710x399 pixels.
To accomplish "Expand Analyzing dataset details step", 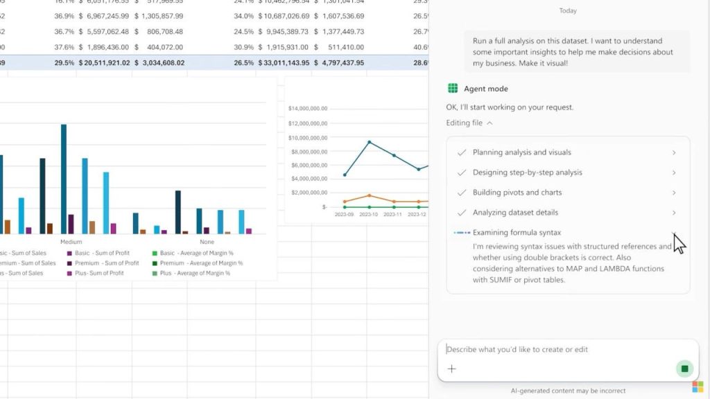I will [674, 213].
